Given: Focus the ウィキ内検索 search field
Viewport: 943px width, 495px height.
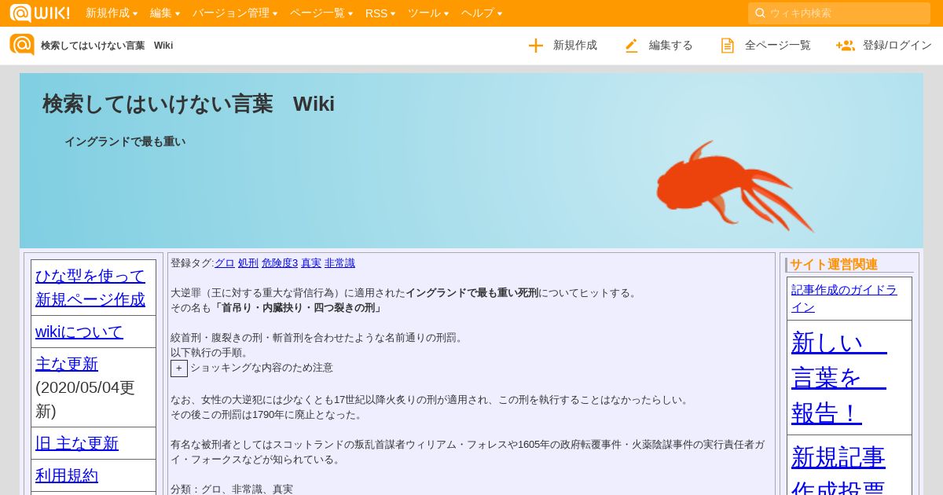Looking at the screenshot, I should click(839, 13).
